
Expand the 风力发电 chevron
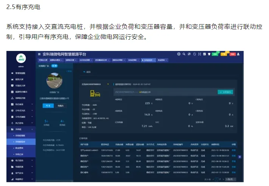pos(32,123)
